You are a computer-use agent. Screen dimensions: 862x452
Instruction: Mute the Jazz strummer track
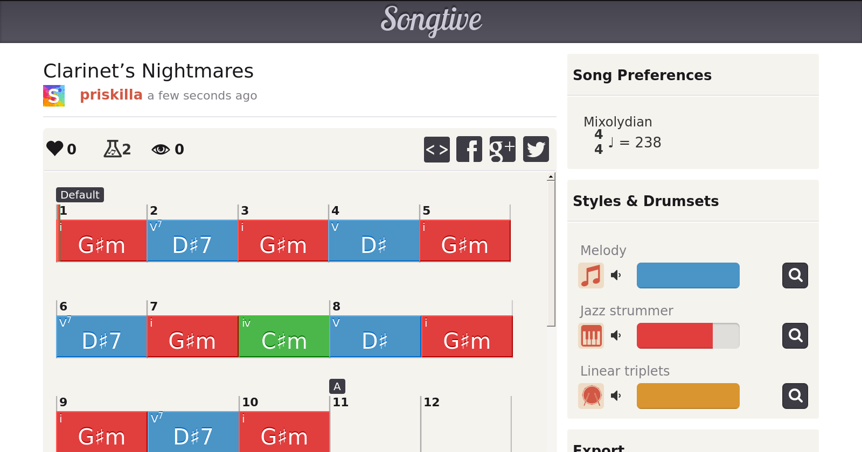(x=616, y=336)
